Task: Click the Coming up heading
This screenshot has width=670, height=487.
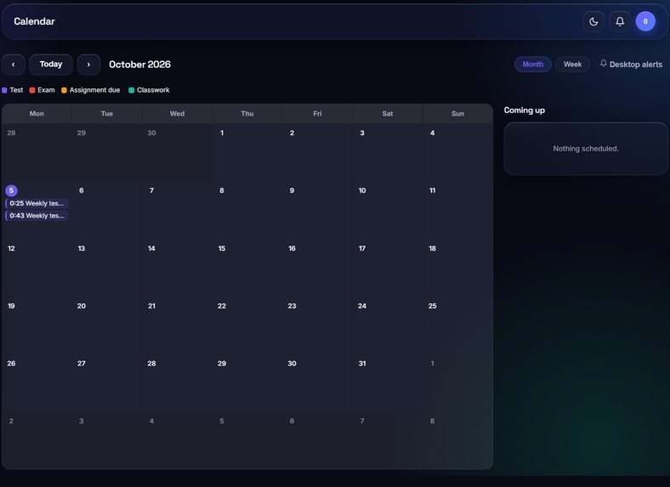Action: coord(525,110)
